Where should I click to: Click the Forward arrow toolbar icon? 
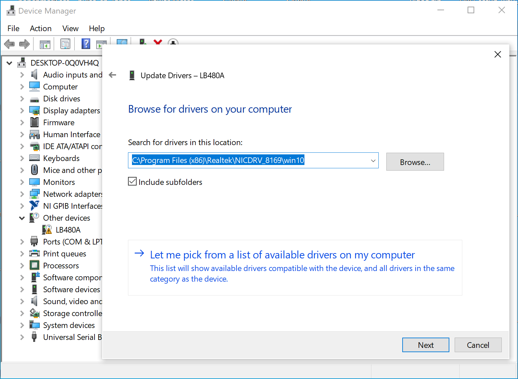point(25,44)
